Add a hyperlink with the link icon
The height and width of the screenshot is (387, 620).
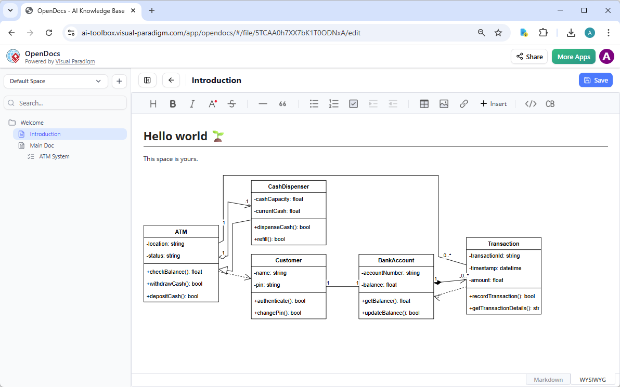tap(463, 103)
